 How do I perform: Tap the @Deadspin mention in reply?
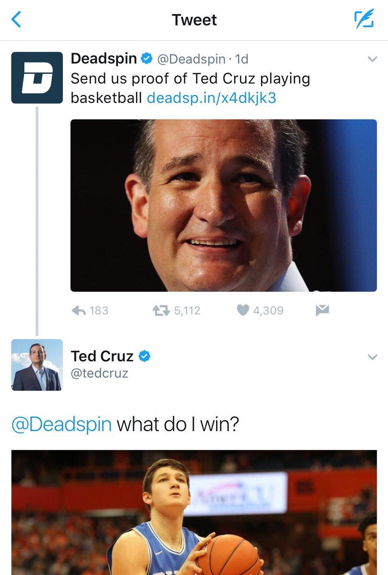pos(61,425)
